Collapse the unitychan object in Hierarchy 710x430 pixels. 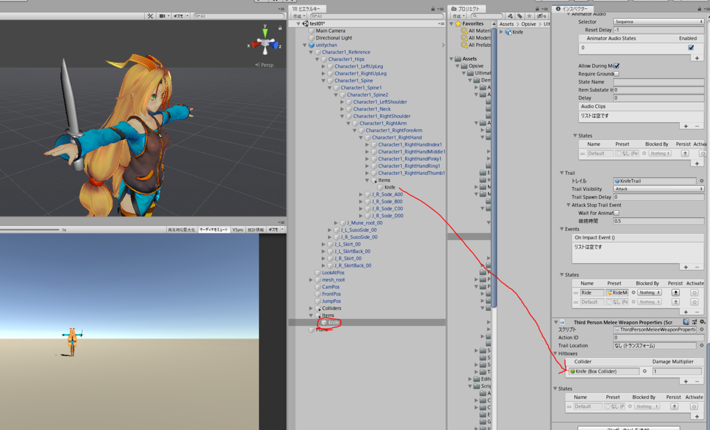pos(305,45)
